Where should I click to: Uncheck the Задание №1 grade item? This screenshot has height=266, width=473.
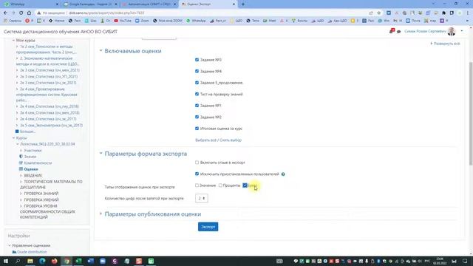[197, 106]
